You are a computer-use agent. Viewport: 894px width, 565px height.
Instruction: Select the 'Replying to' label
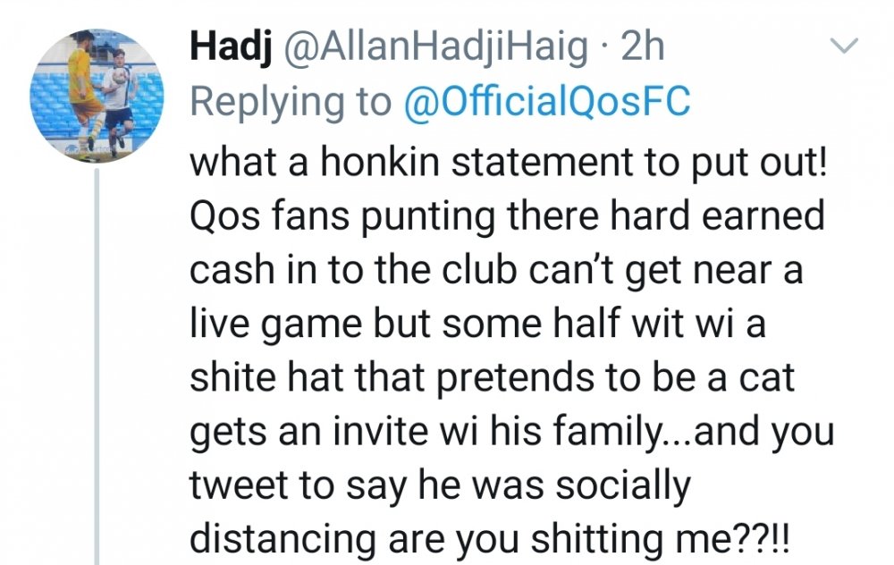tap(291, 102)
